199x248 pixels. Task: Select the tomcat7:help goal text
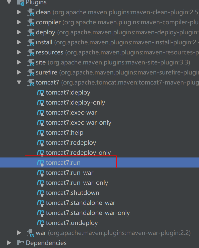pyautogui.click(x=65, y=133)
